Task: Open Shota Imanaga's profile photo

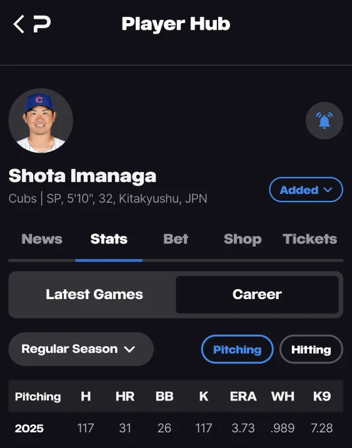Action: click(x=41, y=121)
